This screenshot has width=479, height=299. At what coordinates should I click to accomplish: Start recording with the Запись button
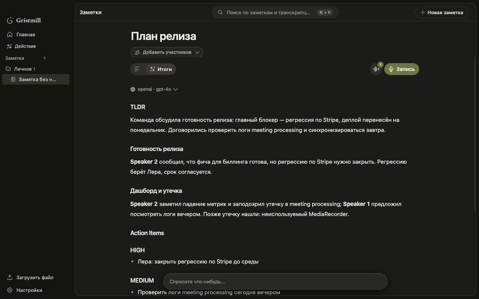(402, 69)
